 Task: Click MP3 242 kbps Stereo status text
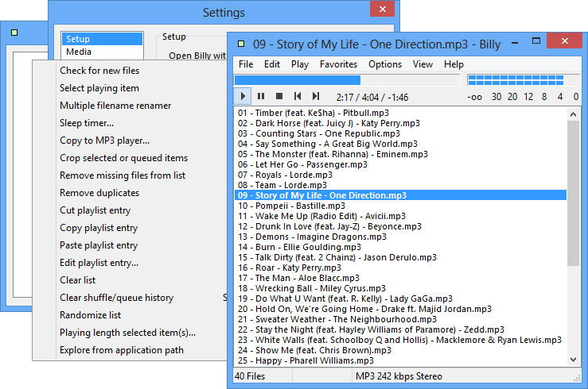point(399,376)
